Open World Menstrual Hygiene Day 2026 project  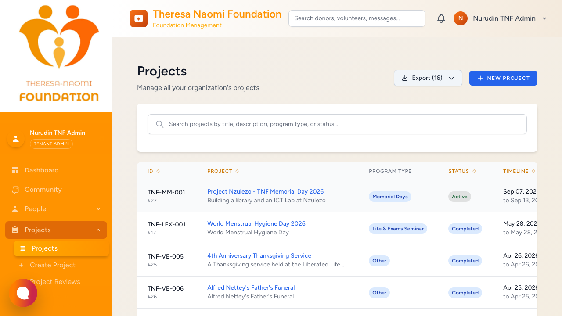(x=256, y=223)
